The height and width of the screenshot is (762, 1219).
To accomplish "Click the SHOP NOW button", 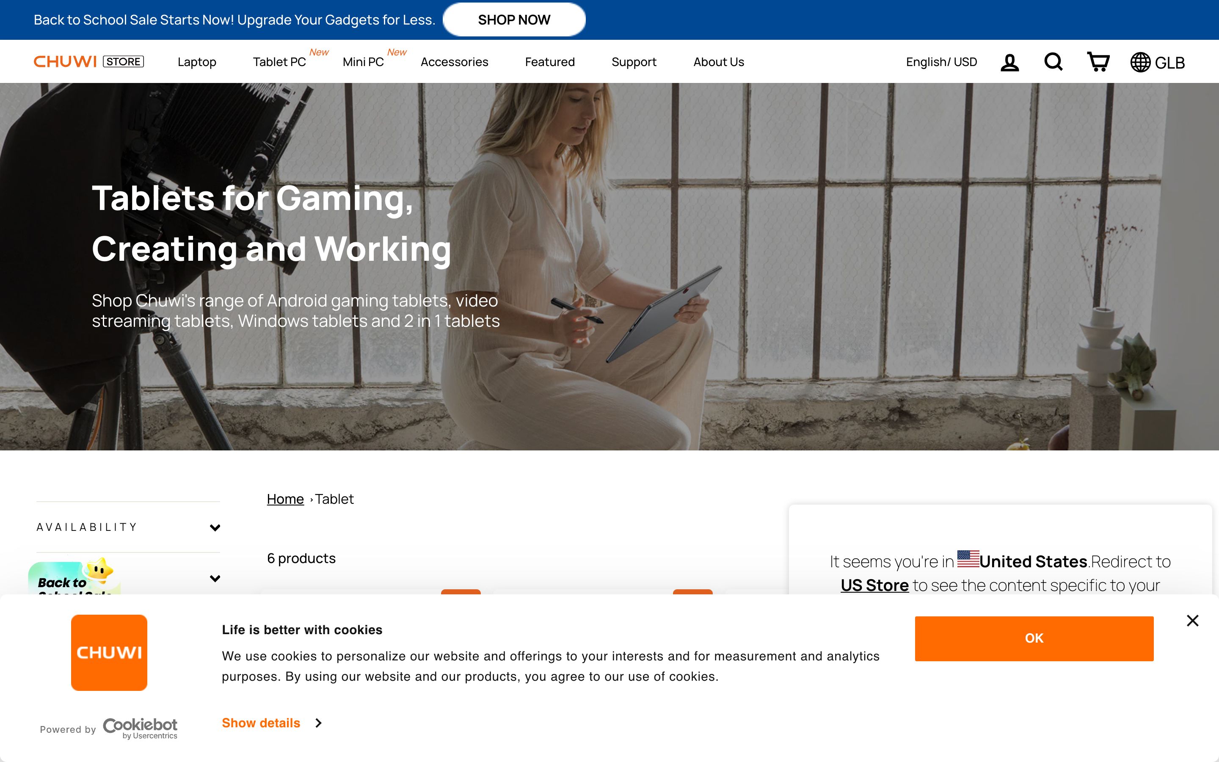I will [x=514, y=19].
